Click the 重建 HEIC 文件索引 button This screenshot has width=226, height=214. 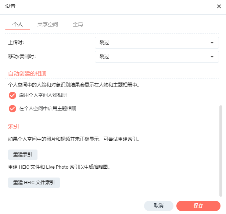[x=34, y=183]
